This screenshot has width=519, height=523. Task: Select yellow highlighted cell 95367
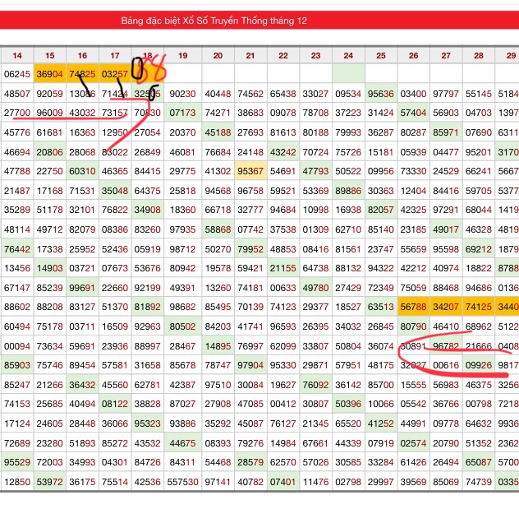tap(250, 171)
